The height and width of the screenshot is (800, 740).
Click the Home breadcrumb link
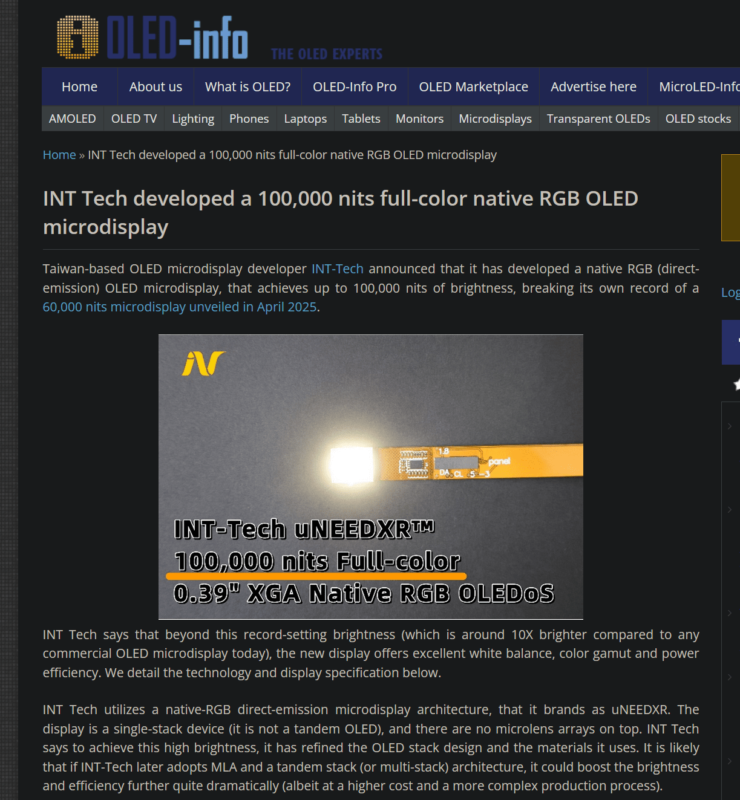(x=59, y=155)
